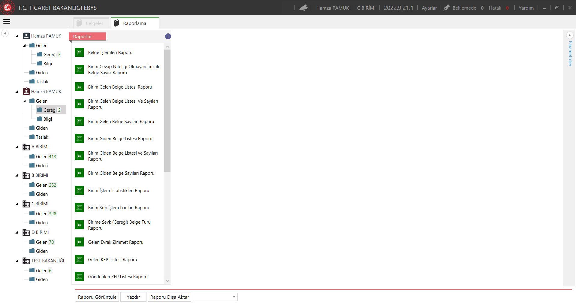The image size is (576, 305).
Task: Click the Raporu Dışa Aktar button
Action: [170, 297]
